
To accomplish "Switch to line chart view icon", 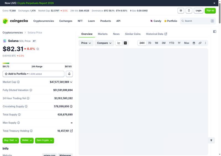I will [x=119, y=43].
